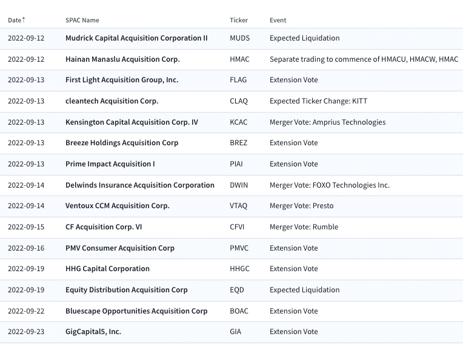Sort table by SPAC Name header
Viewport: 463px width, 345px height.
tap(82, 20)
